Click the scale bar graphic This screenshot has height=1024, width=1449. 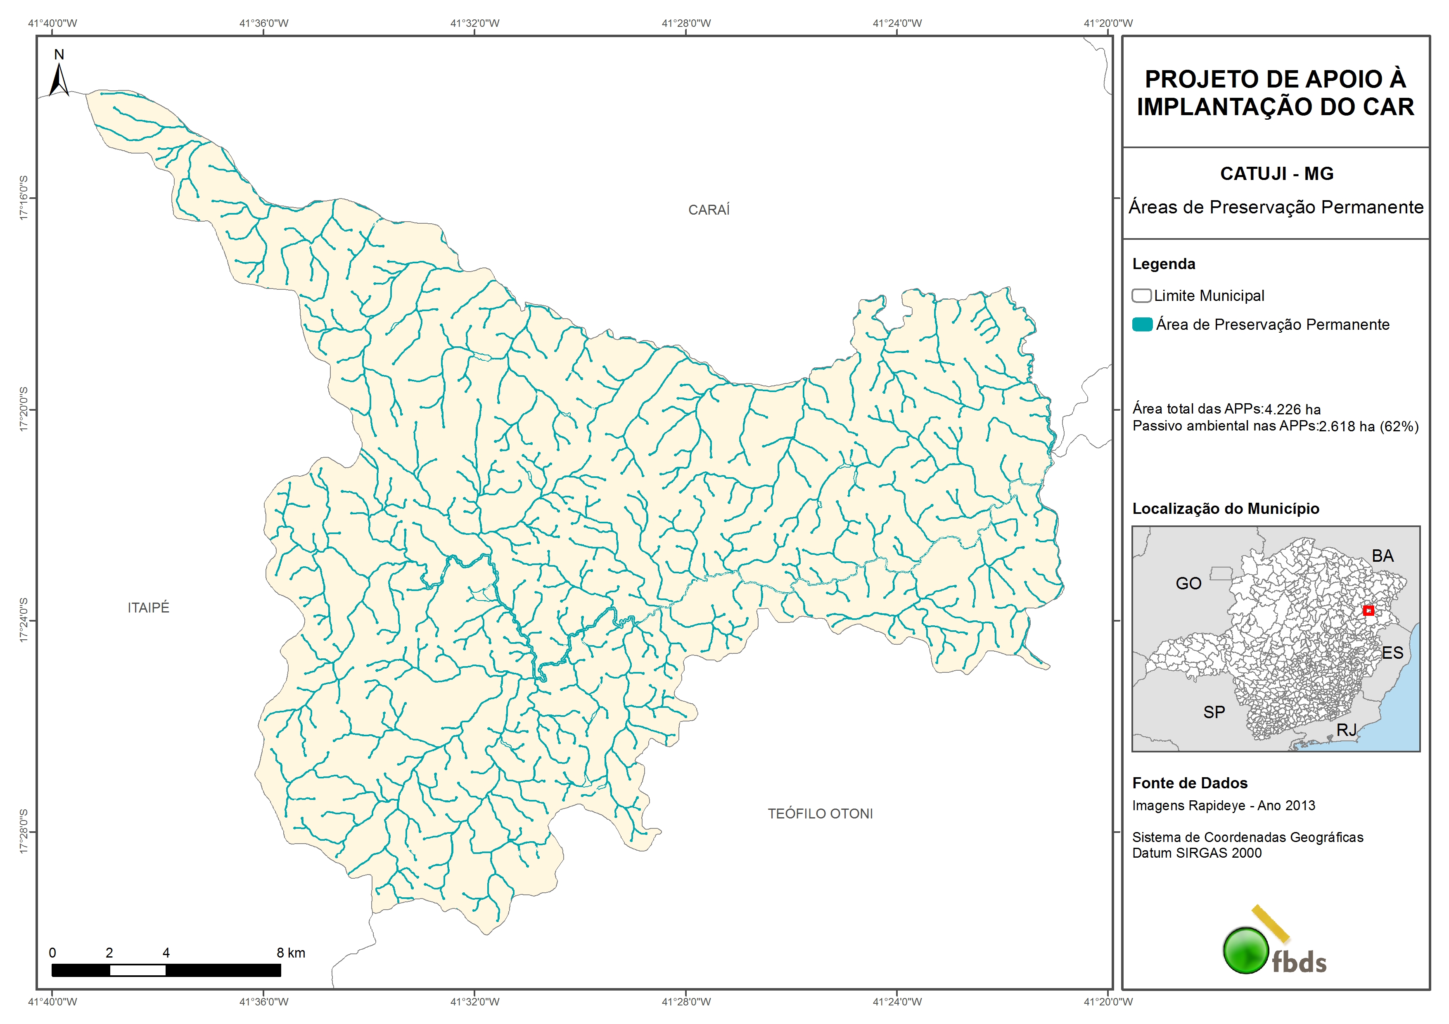point(166,970)
